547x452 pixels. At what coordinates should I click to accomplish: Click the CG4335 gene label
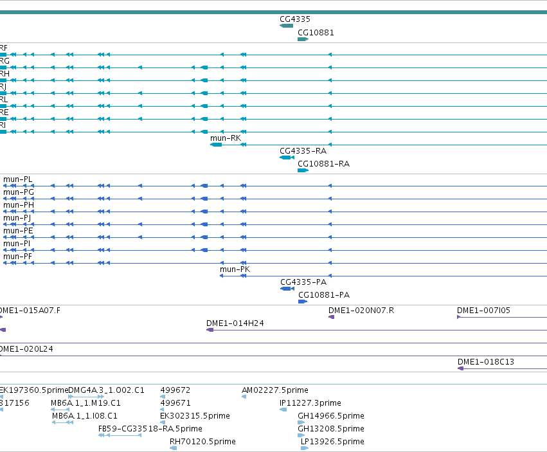tap(295, 19)
